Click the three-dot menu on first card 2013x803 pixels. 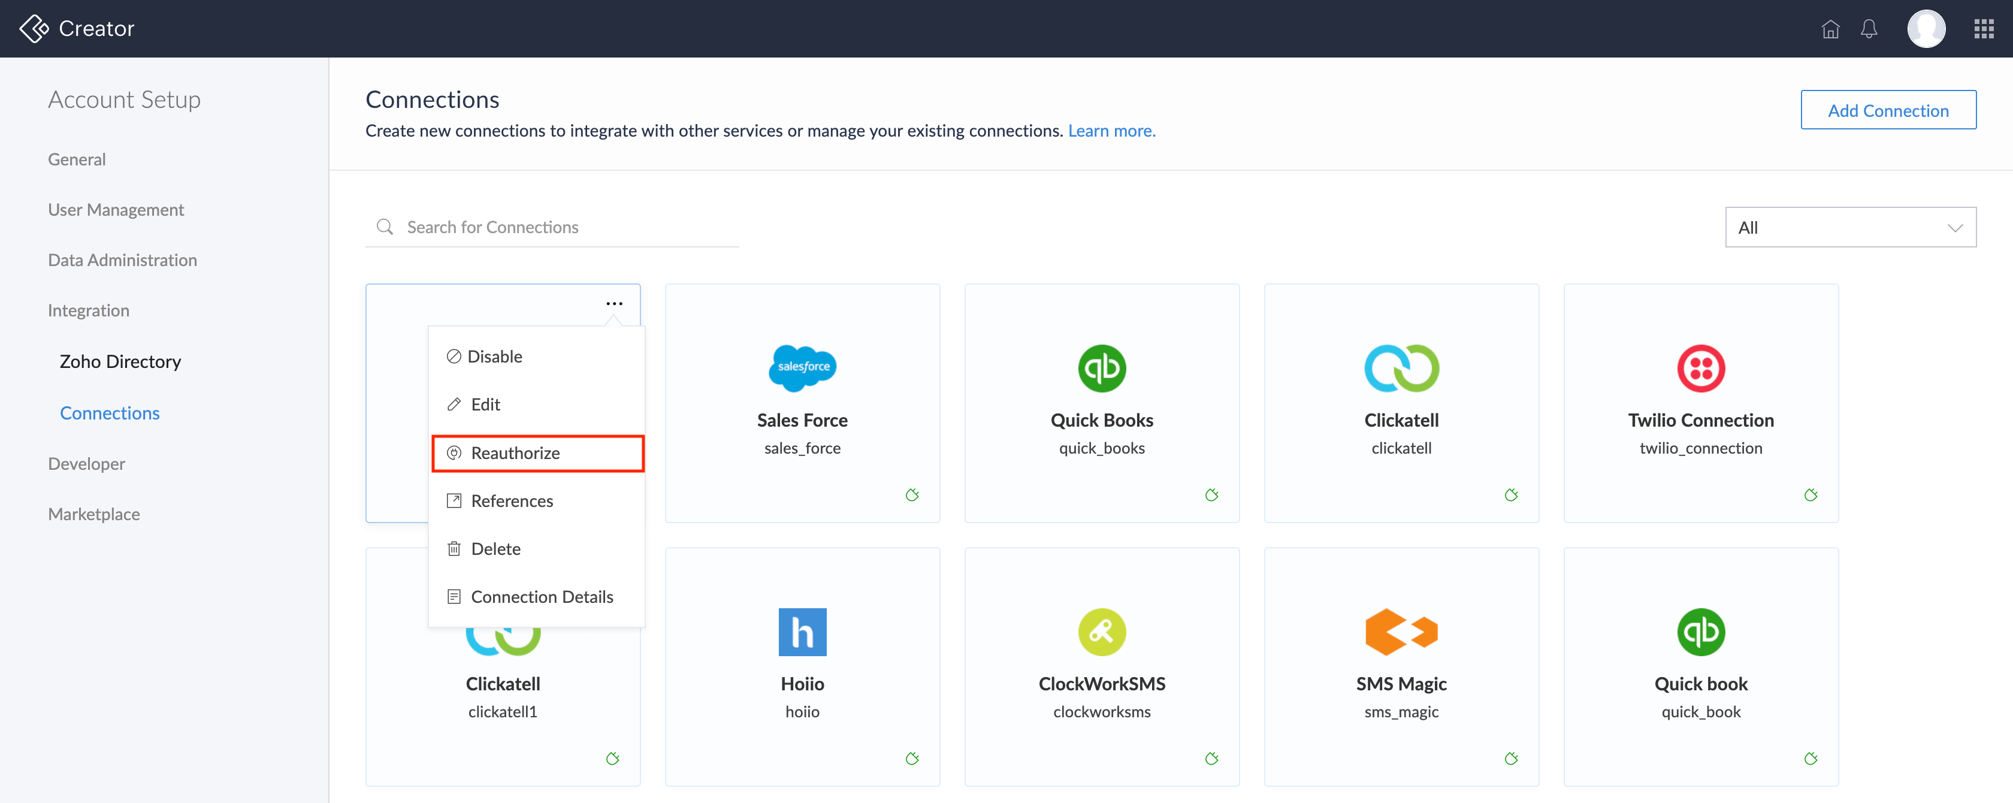click(x=614, y=303)
